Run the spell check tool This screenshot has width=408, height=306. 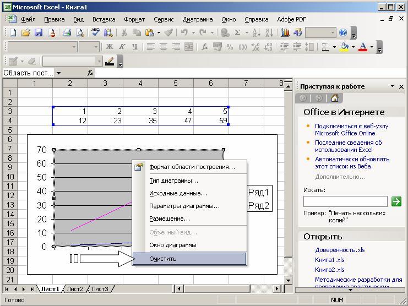coord(95,33)
